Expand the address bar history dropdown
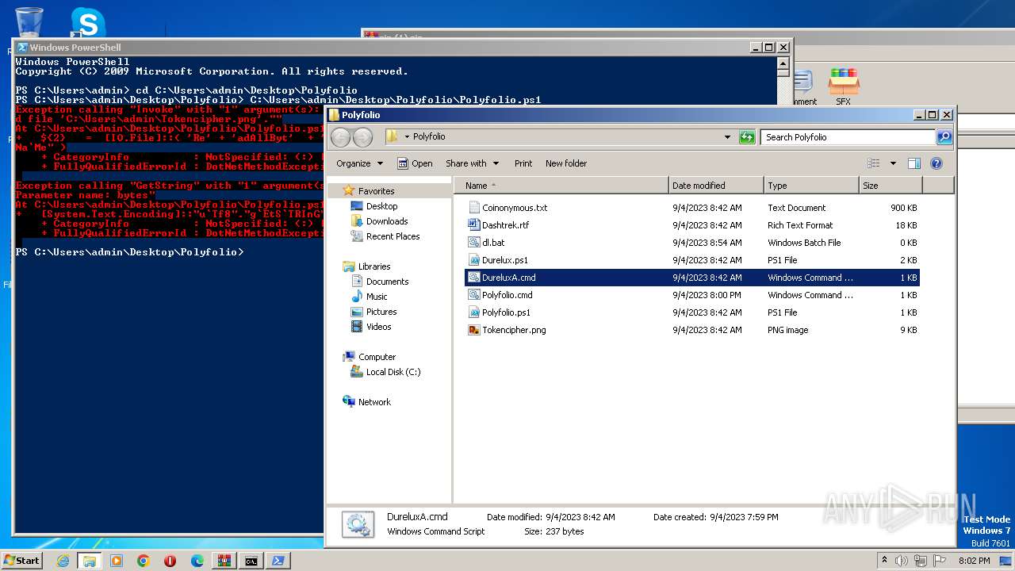1015x571 pixels. pyautogui.click(x=727, y=137)
